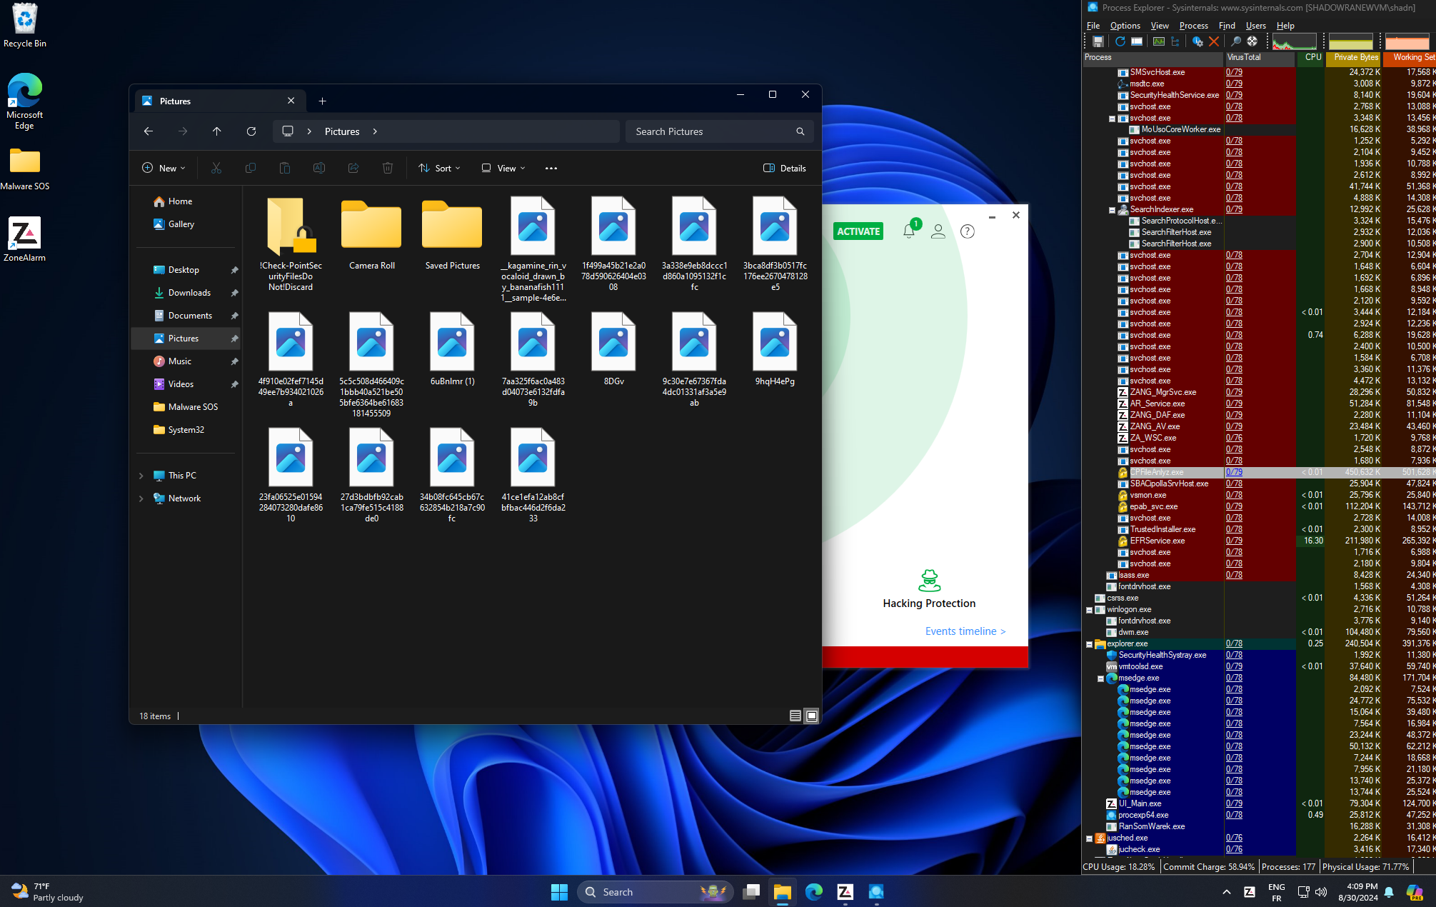Collapse the explorer.exe process tree node

click(x=1089, y=644)
